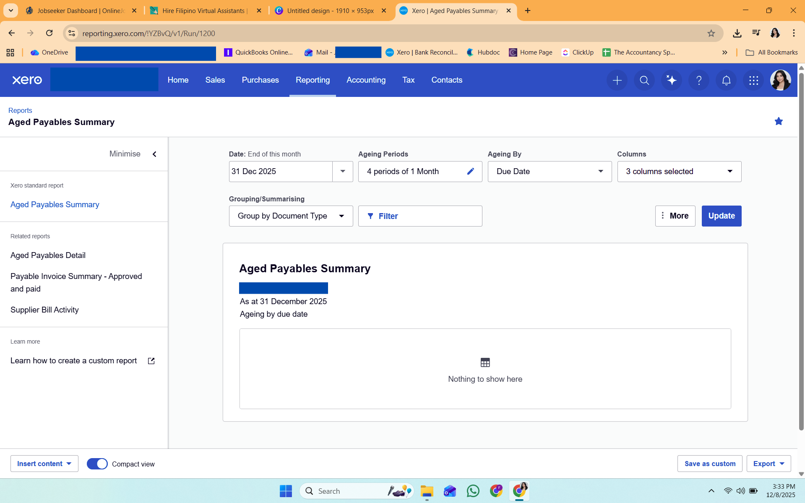
Task: Open WhatsApp from the Windows taskbar
Action: coord(473,491)
